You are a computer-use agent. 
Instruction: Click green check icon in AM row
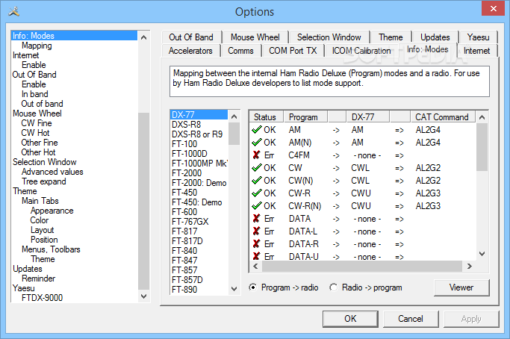257,130
